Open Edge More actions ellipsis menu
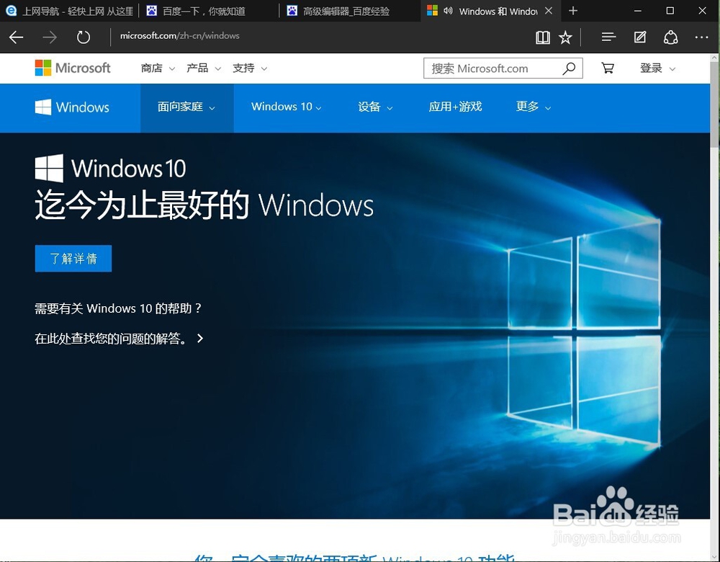 [701, 37]
